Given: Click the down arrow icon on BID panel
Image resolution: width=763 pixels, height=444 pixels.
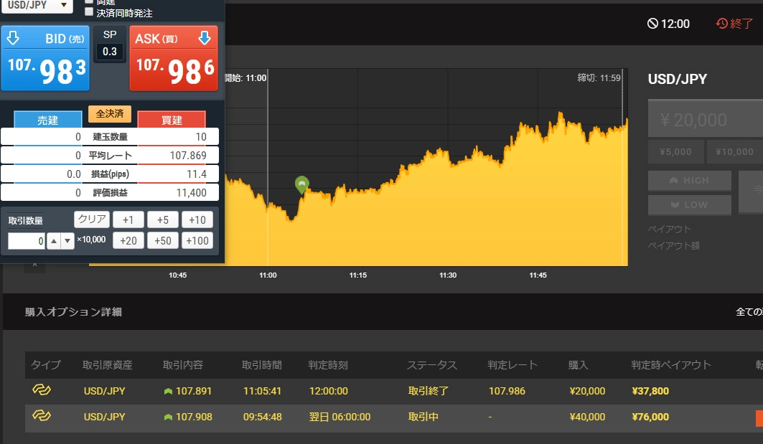Looking at the screenshot, I should pos(13,38).
